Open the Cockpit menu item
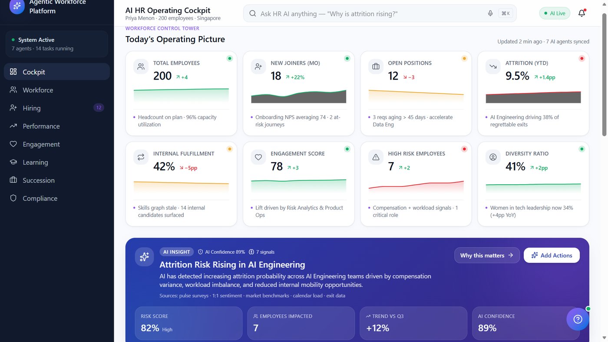 [x=57, y=72]
